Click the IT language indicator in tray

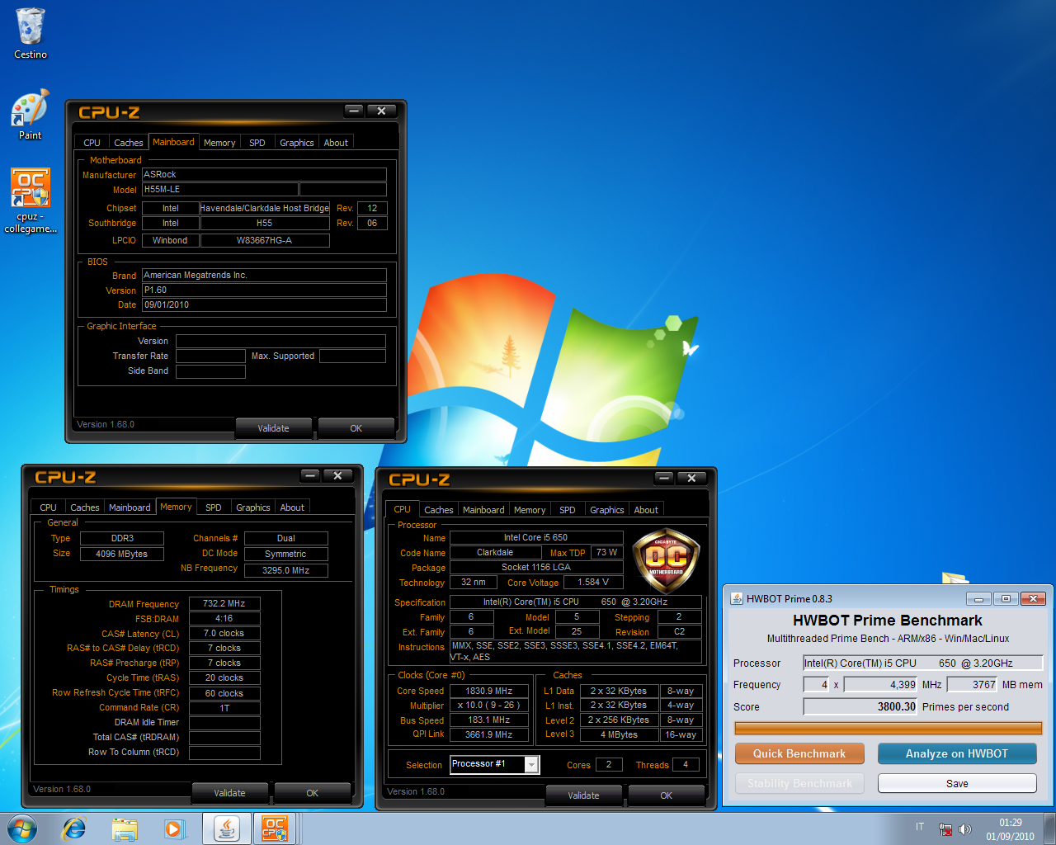tap(920, 827)
